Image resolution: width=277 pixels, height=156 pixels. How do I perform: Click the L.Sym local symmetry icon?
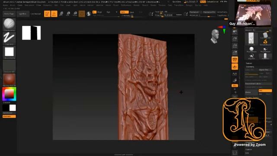[235, 74]
